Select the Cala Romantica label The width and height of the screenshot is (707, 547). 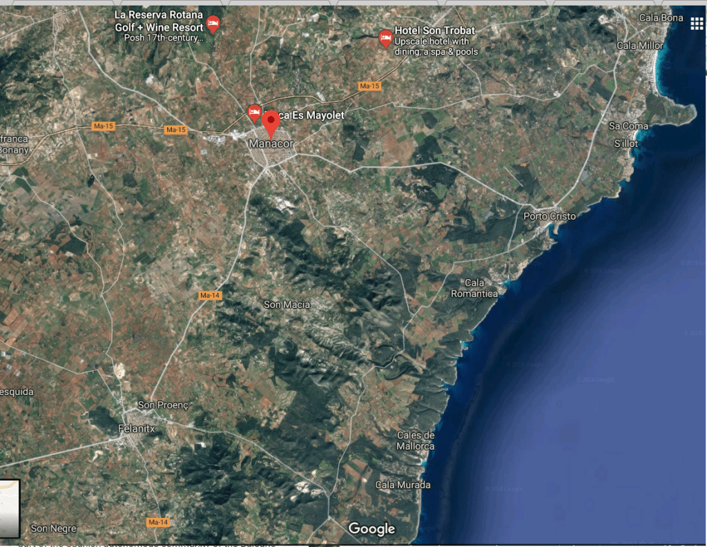click(x=474, y=288)
